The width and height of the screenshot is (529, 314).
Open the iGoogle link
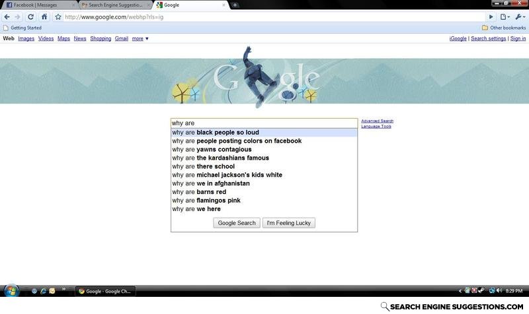[x=458, y=38]
